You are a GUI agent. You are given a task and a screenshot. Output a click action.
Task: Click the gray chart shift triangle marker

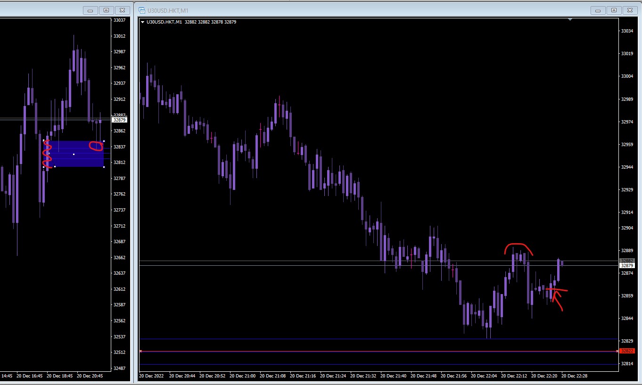[570, 20]
